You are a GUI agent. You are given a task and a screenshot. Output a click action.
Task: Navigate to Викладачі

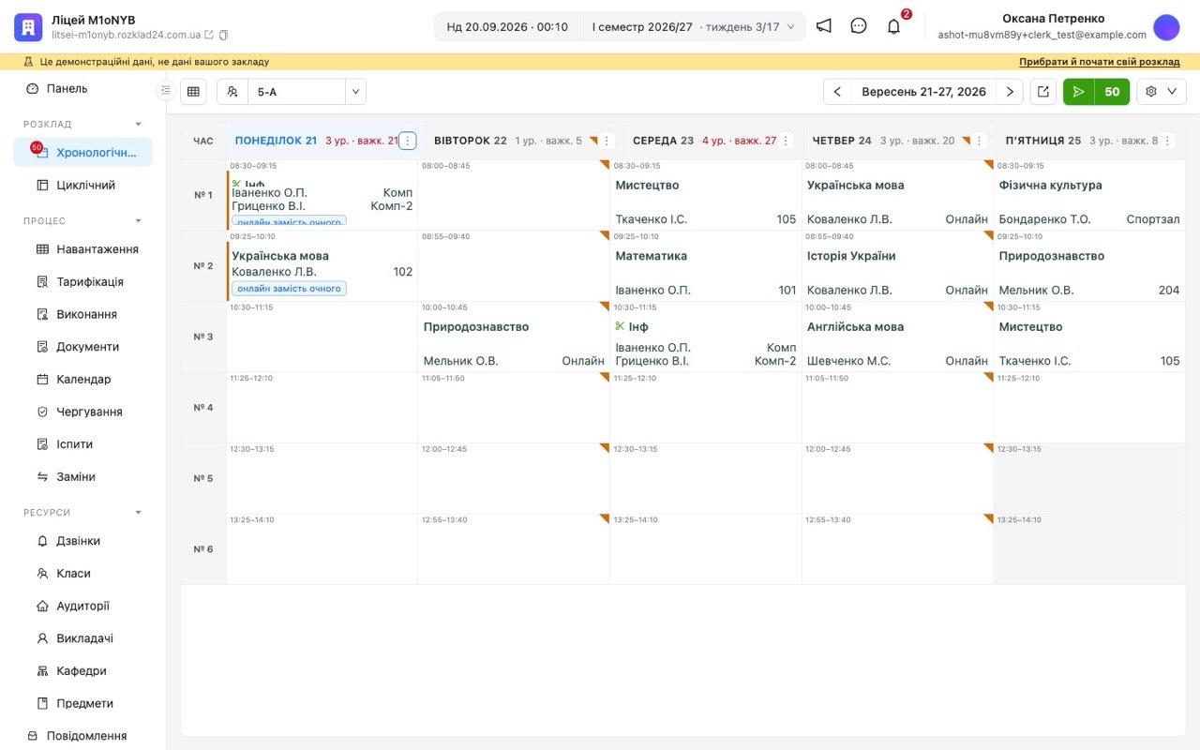point(82,638)
